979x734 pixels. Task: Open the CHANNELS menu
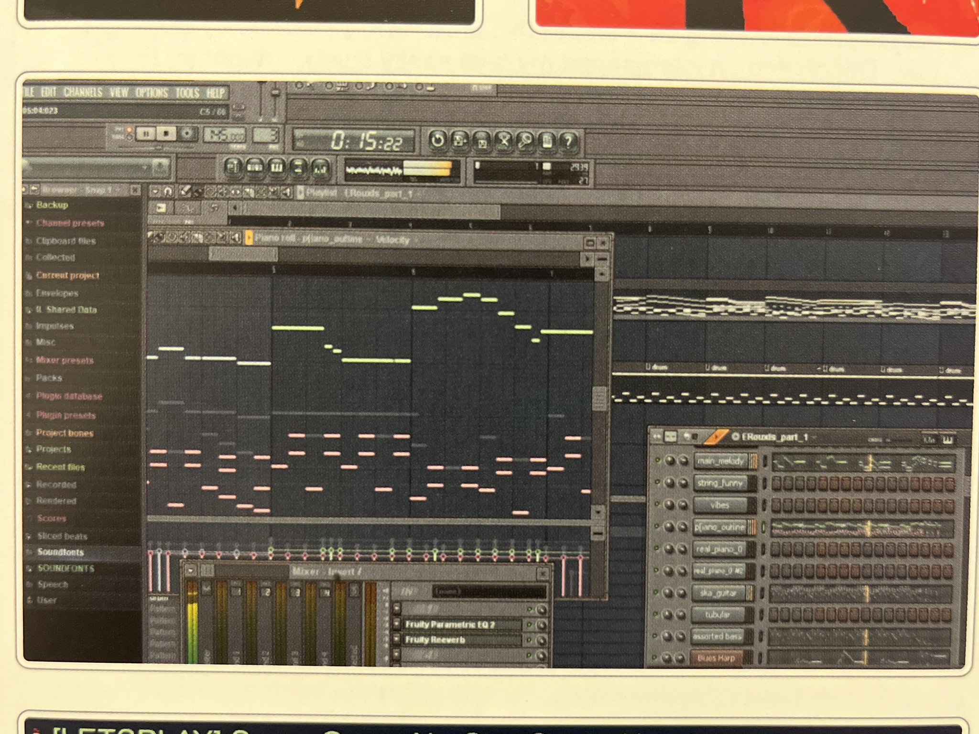(83, 92)
